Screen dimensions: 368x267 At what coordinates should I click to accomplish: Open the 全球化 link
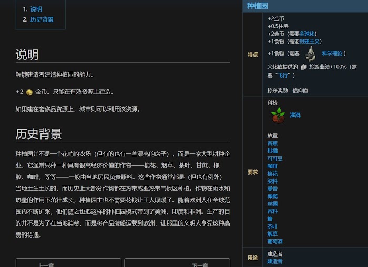(x=307, y=34)
